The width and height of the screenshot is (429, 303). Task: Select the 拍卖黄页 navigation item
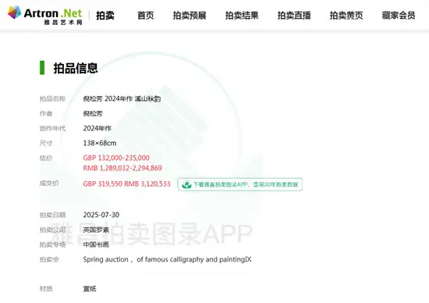click(346, 16)
